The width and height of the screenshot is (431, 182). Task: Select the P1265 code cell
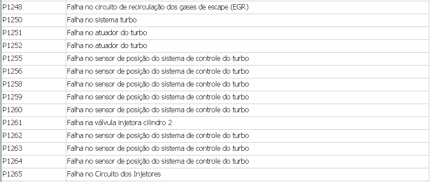pyautogui.click(x=12, y=174)
